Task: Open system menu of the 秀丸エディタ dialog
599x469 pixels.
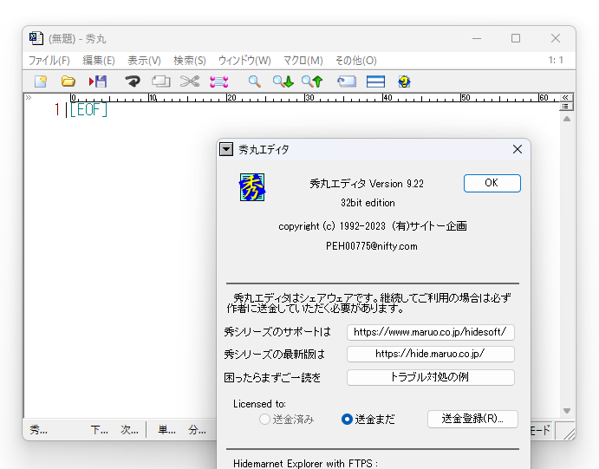Action: (x=226, y=149)
